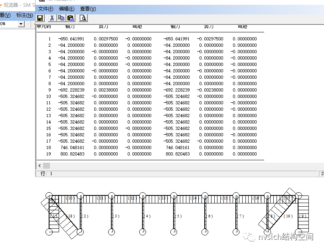The height and width of the screenshot is (251, 324).
Task: Select shear value 0.00238000 in row 9
Action: [106, 90]
